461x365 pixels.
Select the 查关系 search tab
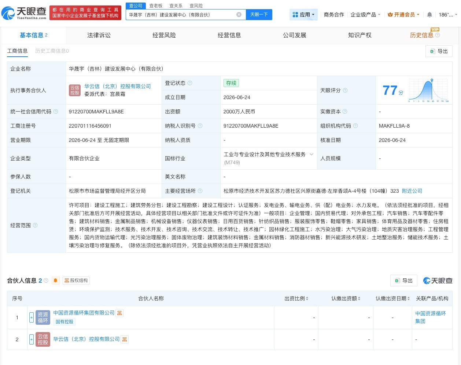[176, 6]
